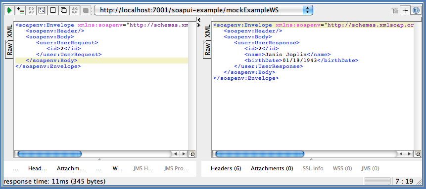
Task: Click the status bar progress bar
Action: click(x=377, y=181)
